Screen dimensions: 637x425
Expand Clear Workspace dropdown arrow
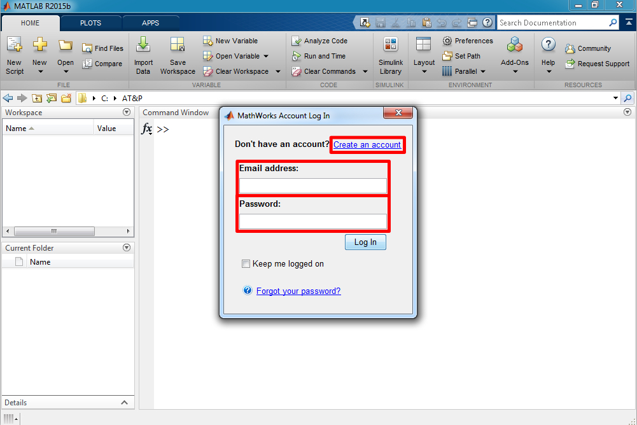tap(278, 71)
